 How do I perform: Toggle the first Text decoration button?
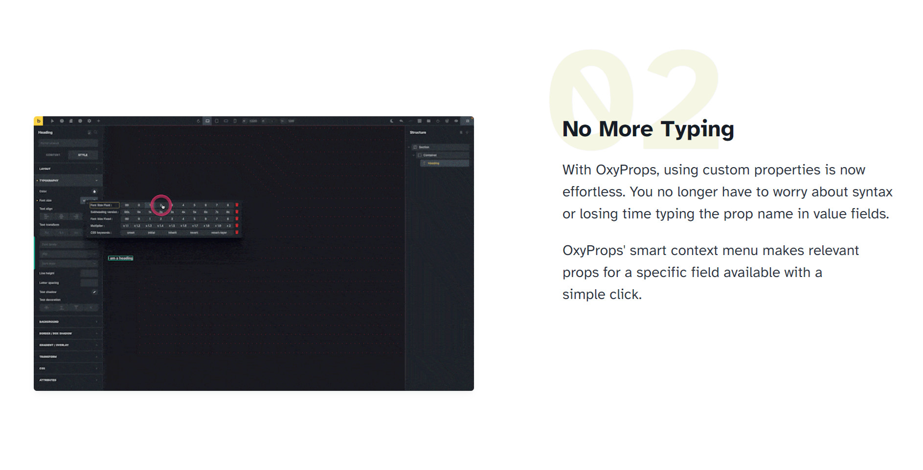click(46, 308)
